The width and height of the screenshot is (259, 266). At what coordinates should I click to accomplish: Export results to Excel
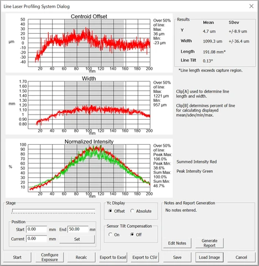coord(113,257)
